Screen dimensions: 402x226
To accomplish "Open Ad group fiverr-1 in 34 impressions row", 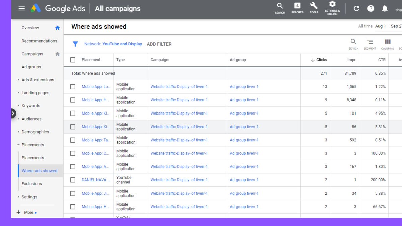I will (244, 193).
